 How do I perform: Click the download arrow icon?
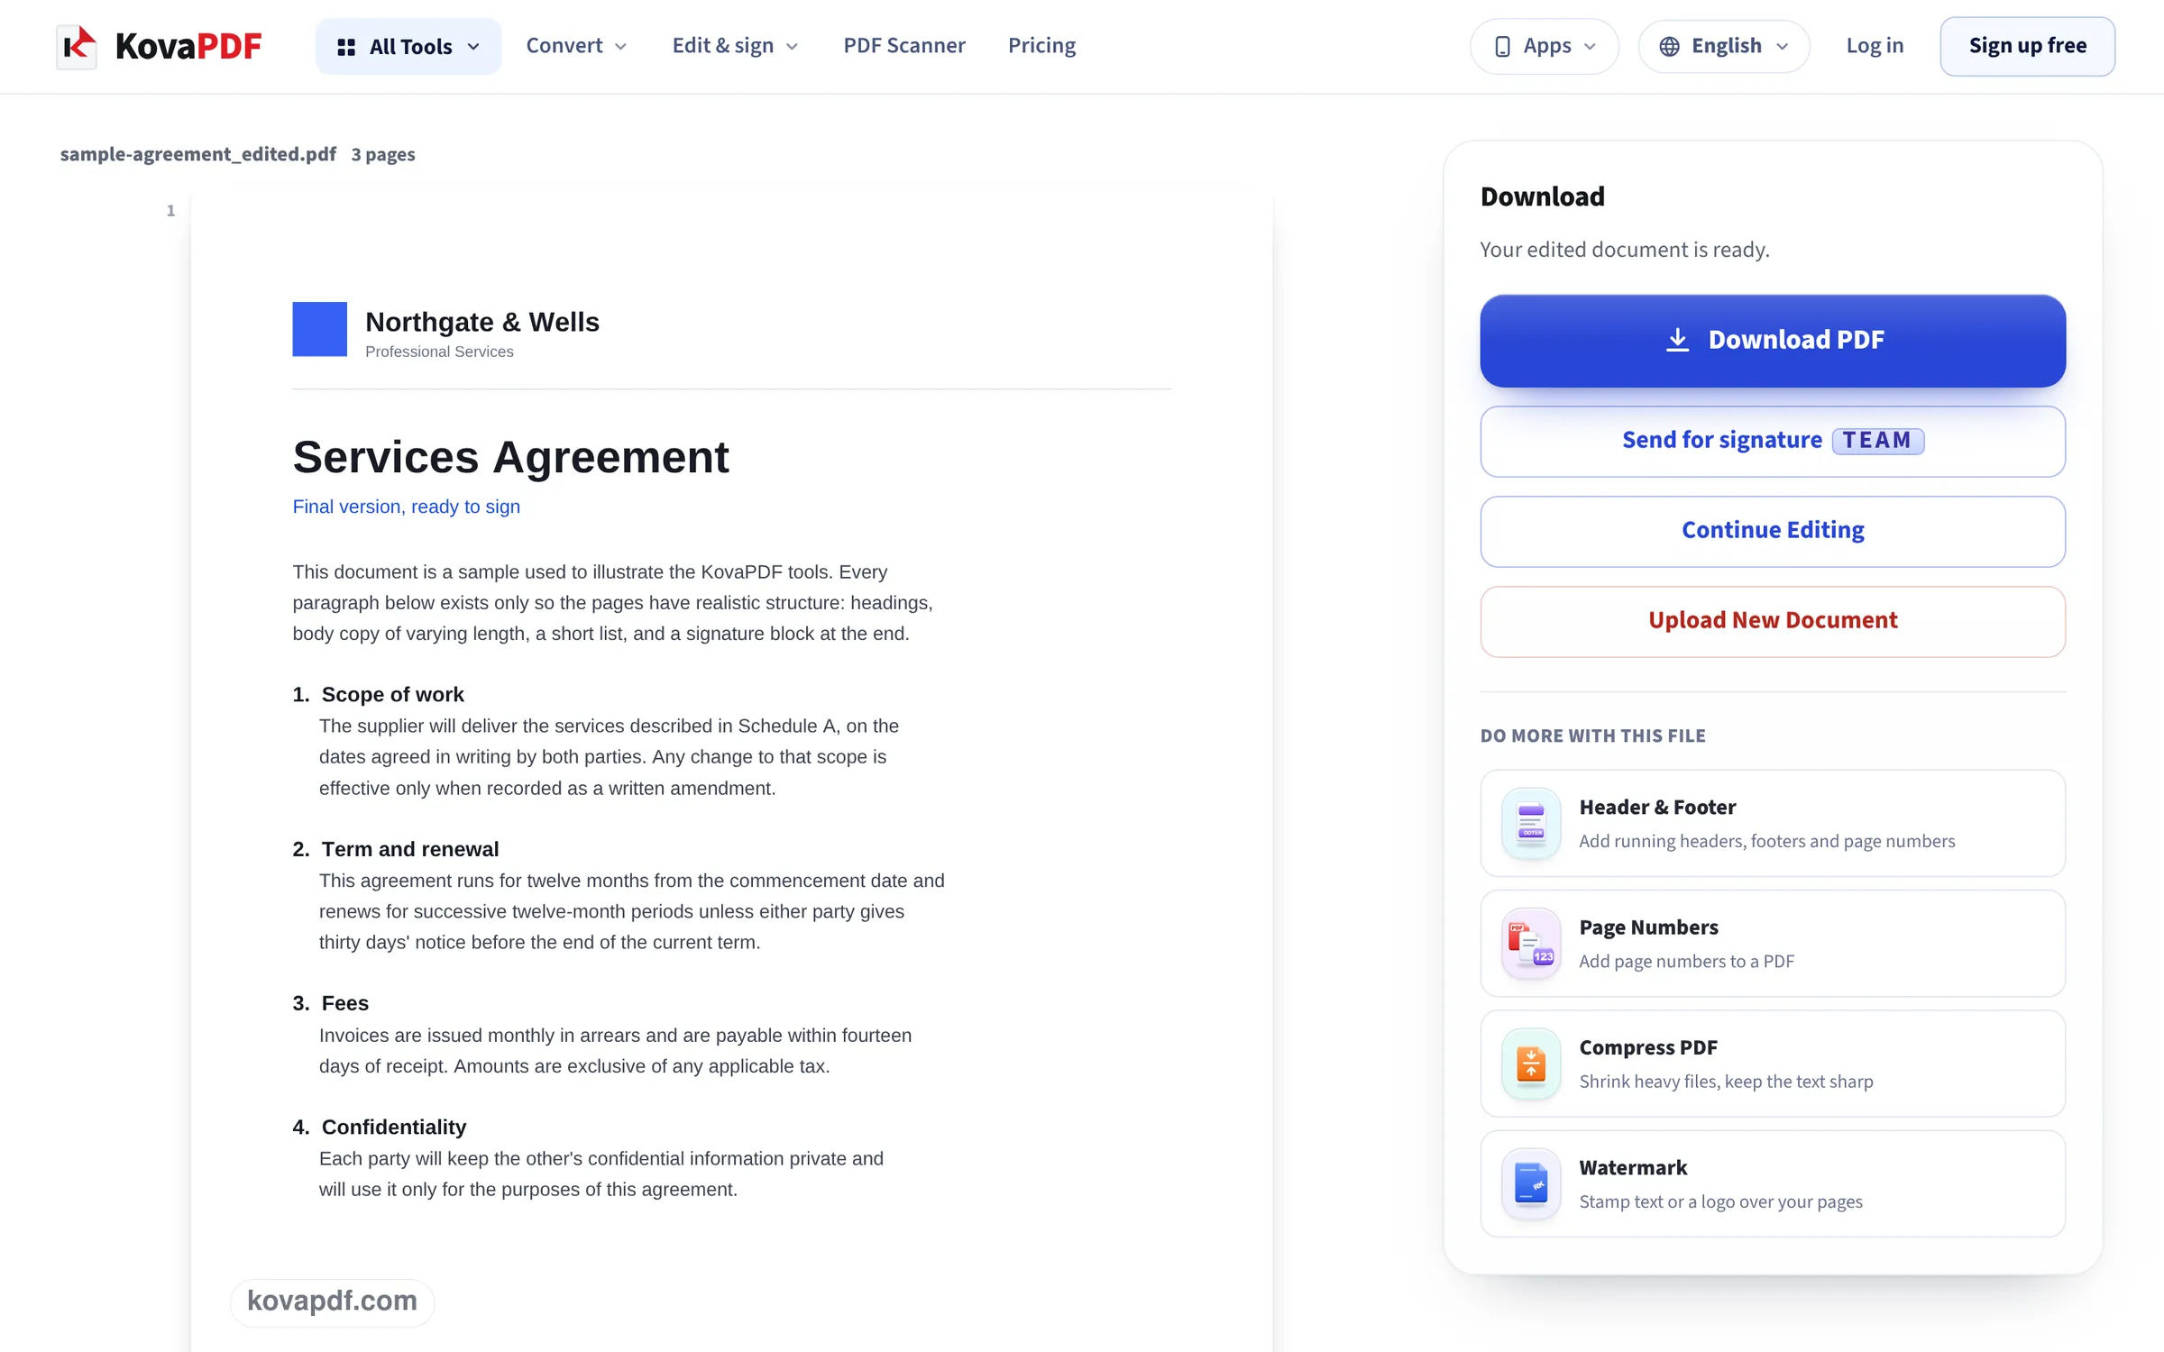tap(1677, 340)
